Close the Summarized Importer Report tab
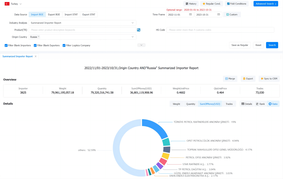Viewport: 283px width, 179px height. [36, 56]
